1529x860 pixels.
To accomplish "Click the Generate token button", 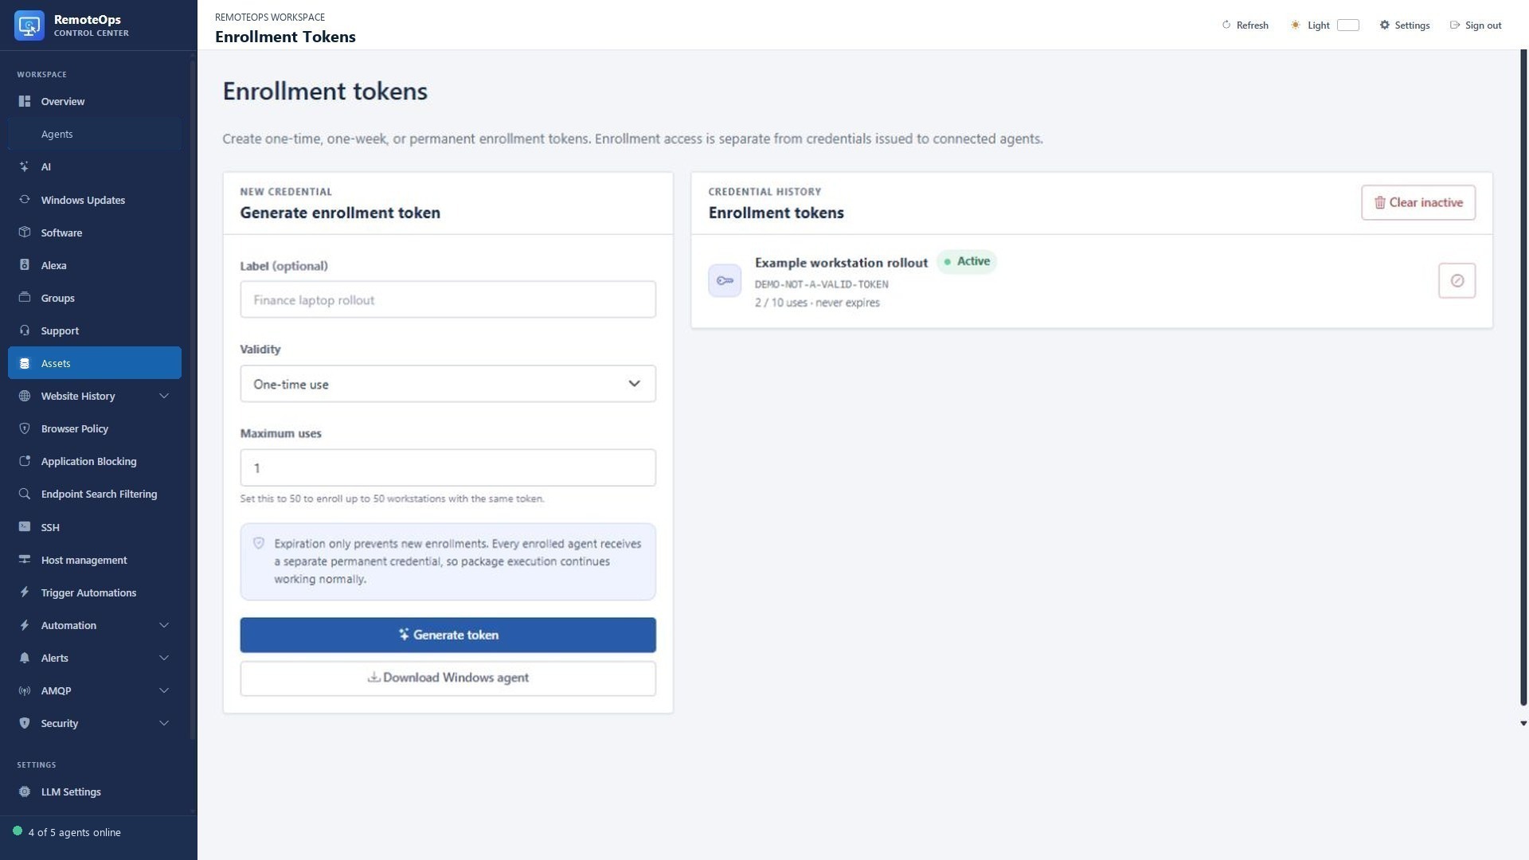I will tap(448, 635).
